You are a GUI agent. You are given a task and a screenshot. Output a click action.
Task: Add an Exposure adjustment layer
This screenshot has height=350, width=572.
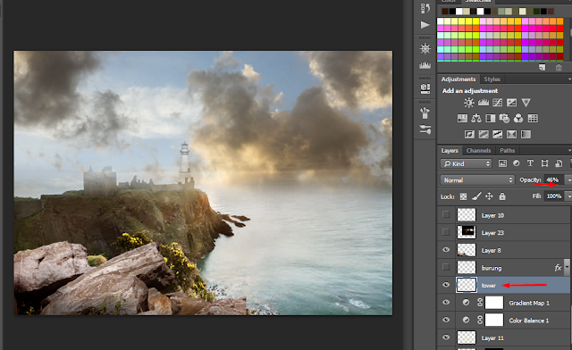click(512, 103)
